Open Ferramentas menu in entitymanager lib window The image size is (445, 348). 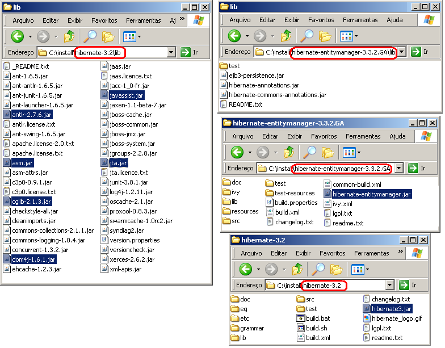360,20
